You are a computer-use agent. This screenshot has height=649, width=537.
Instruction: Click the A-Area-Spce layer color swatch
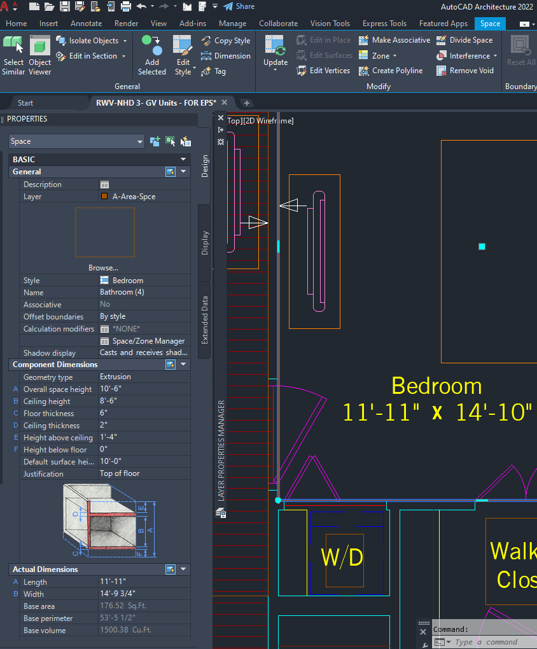(x=104, y=196)
